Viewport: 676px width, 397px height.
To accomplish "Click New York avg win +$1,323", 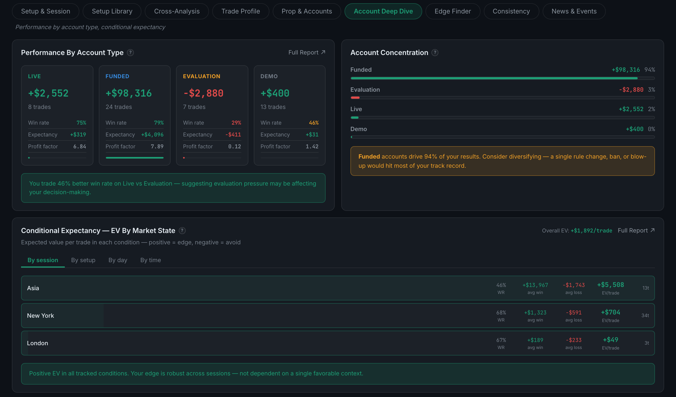I will point(535,313).
